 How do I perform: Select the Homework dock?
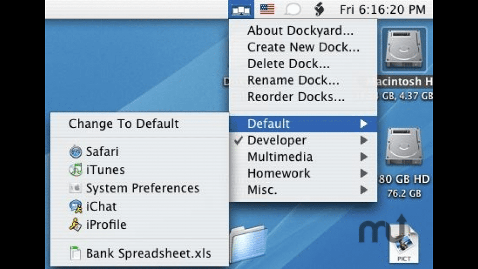pos(303,173)
